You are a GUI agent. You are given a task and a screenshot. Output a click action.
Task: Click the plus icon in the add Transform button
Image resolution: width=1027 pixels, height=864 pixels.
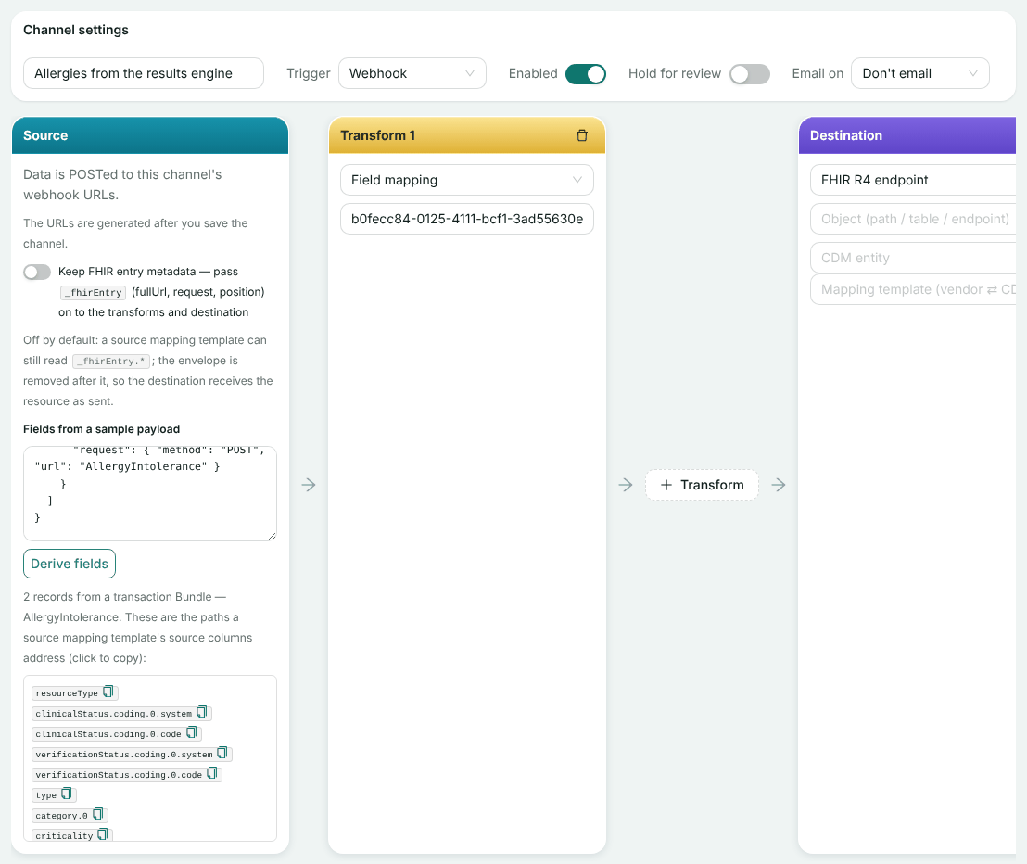(666, 485)
